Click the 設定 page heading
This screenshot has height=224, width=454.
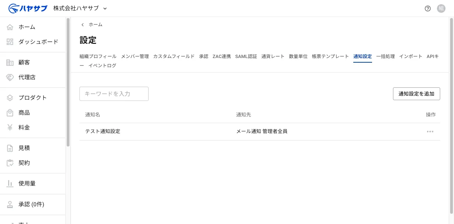[88, 40]
